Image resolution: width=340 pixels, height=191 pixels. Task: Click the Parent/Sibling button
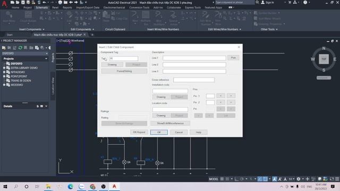124,71
